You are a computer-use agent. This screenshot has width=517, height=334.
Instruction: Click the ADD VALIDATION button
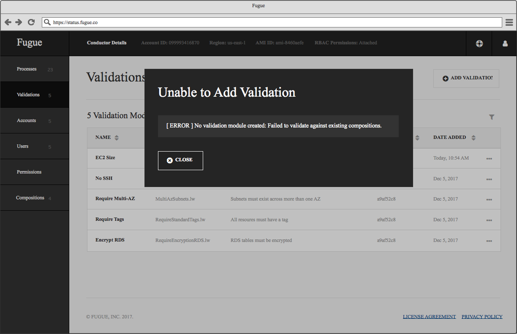[x=466, y=79]
